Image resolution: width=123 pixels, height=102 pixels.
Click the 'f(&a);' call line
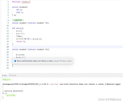(x=19, y=36)
